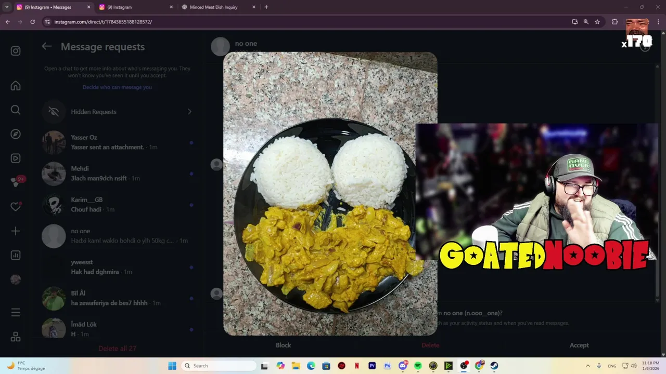666x374 pixels.
Task: Go to Instagram Home via the house icon
Action: pyautogui.click(x=16, y=86)
